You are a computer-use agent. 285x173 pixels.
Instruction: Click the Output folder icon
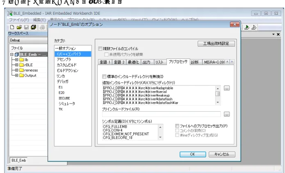coord(22,75)
